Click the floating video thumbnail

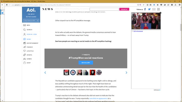point(146,21)
